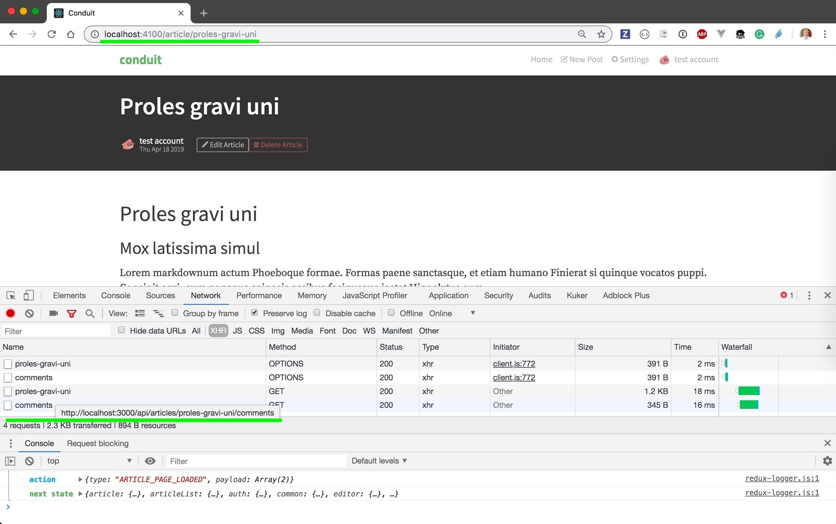Click the Edit Article button
Image resolution: width=836 pixels, height=524 pixels.
[x=223, y=145]
